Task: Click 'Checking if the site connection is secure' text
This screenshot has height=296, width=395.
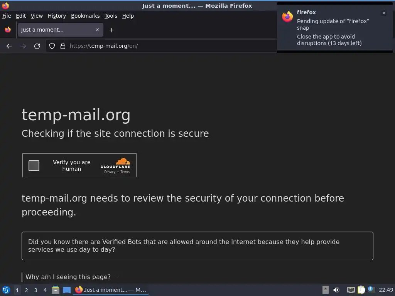Action: click(x=115, y=133)
